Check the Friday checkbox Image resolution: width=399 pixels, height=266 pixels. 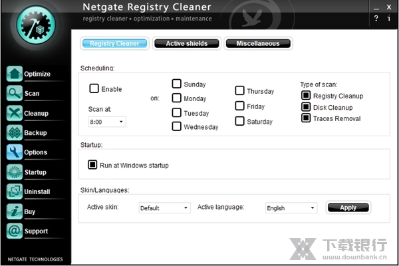(x=239, y=106)
